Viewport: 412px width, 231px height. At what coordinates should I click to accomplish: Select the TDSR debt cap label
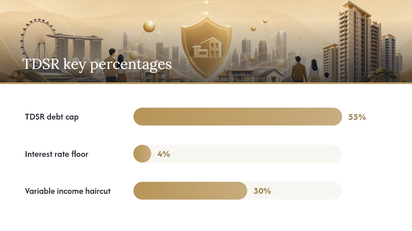pos(52,117)
